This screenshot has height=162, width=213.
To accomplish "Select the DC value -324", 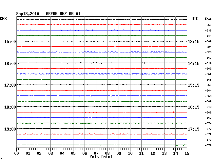I will pyautogui.click(x=208, y=47).
